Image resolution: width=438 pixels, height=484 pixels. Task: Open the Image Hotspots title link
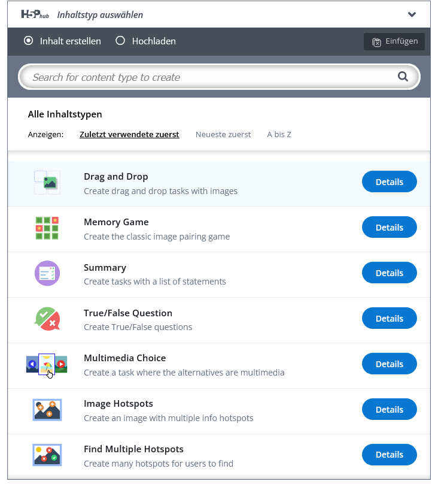click(118, 404)
